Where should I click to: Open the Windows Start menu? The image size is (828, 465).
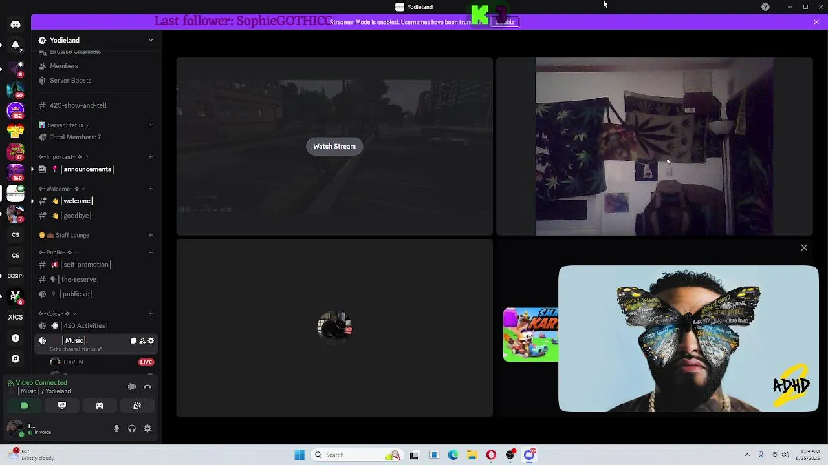click(x=300, y=455)
